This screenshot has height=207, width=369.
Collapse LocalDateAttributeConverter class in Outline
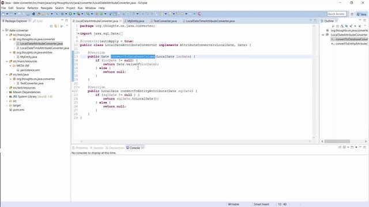pyautogui.click(x=323, y=34)
